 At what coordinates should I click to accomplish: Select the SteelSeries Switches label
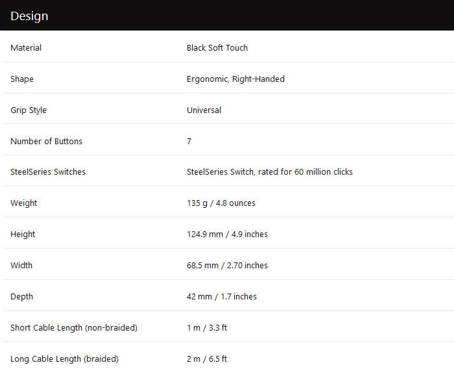[x=48, y=172]
